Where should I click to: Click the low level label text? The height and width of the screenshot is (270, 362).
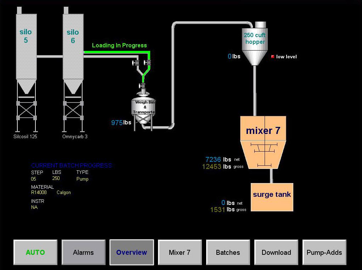pos(286,57)
